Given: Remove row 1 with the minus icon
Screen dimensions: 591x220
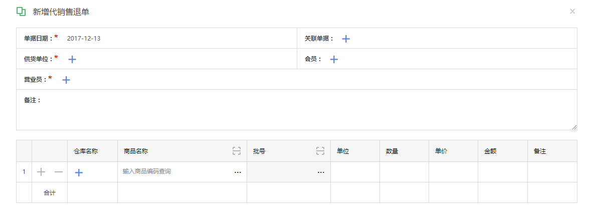Looking at the screenshot, I should (x=59, y=172).
